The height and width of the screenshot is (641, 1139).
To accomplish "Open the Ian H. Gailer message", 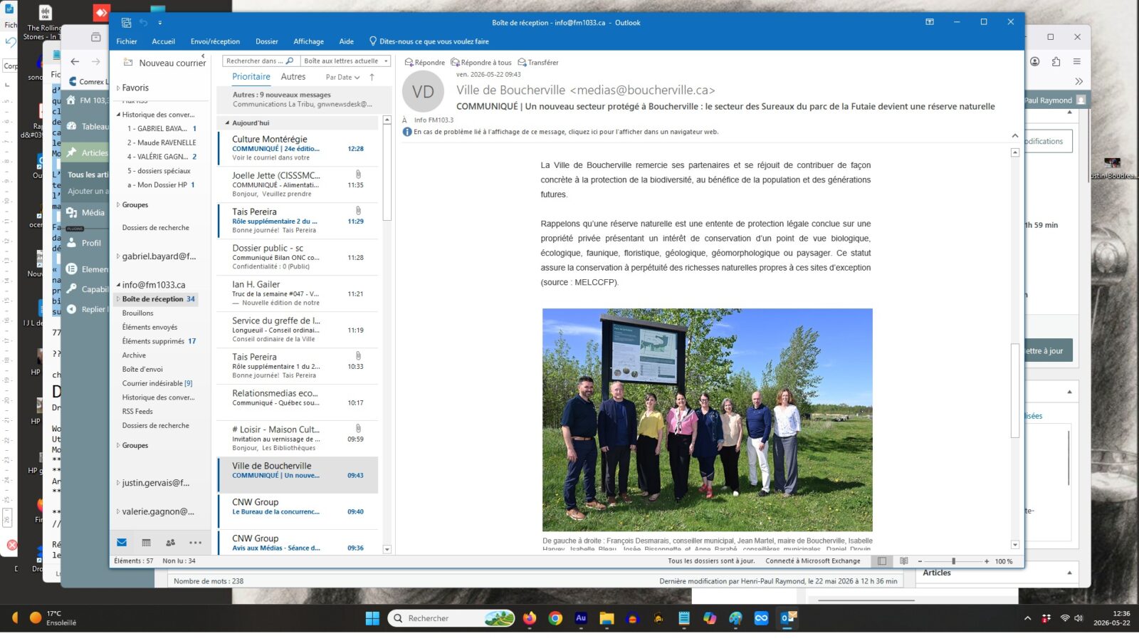I will [298, 293].
